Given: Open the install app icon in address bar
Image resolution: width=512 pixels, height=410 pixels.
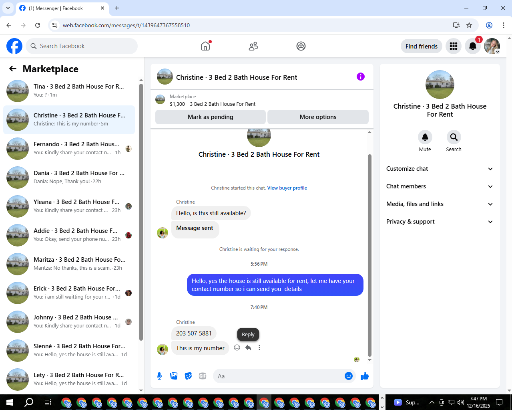Looking at the screenshot, I should pyautogui.click(x=456, y=25).
